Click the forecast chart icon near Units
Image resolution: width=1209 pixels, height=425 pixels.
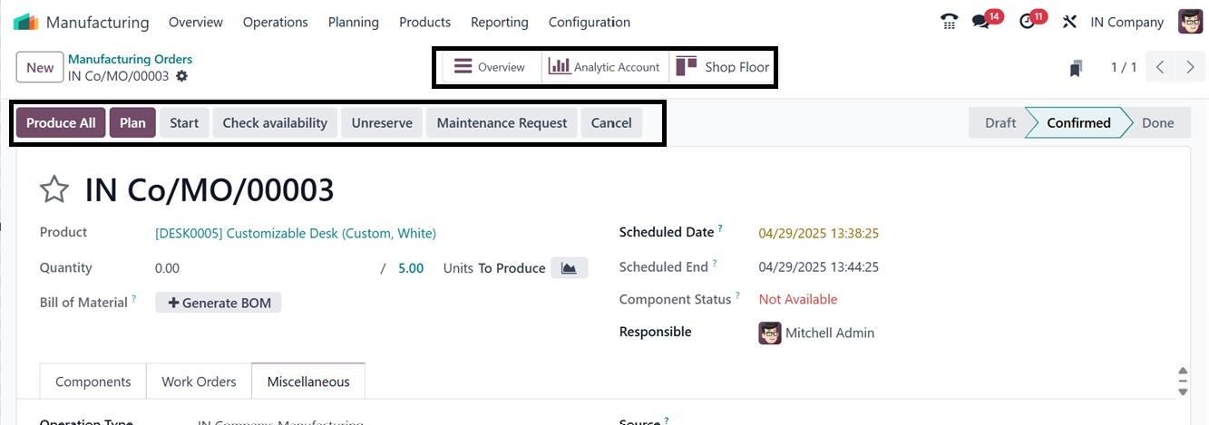click(569, 268)
